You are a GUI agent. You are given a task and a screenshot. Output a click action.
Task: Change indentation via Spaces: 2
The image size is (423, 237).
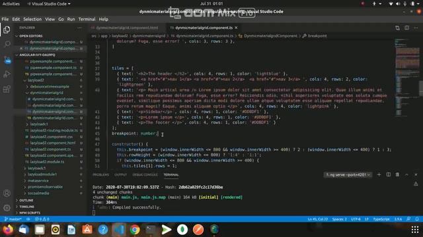coord(339,219)
